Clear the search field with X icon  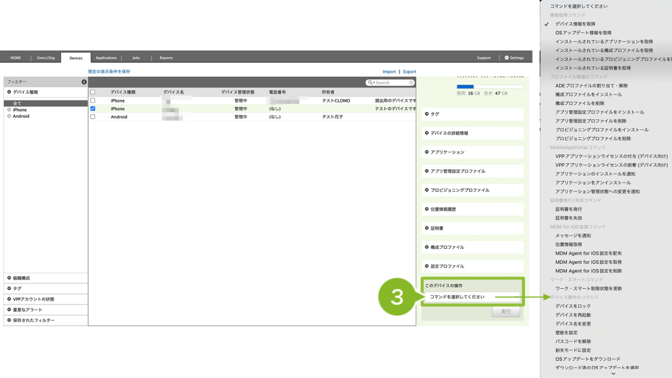[411, 83]
